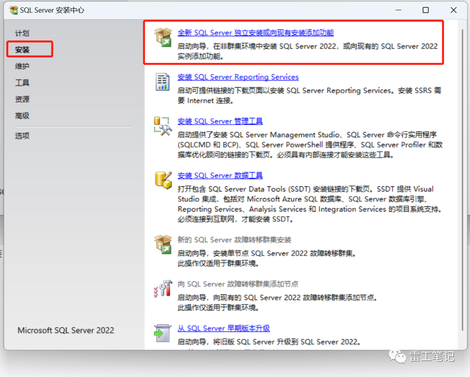Click the data tools database cylinder icon
The height and width of the screenshot is (377, 470).
[x=163, y=180]
